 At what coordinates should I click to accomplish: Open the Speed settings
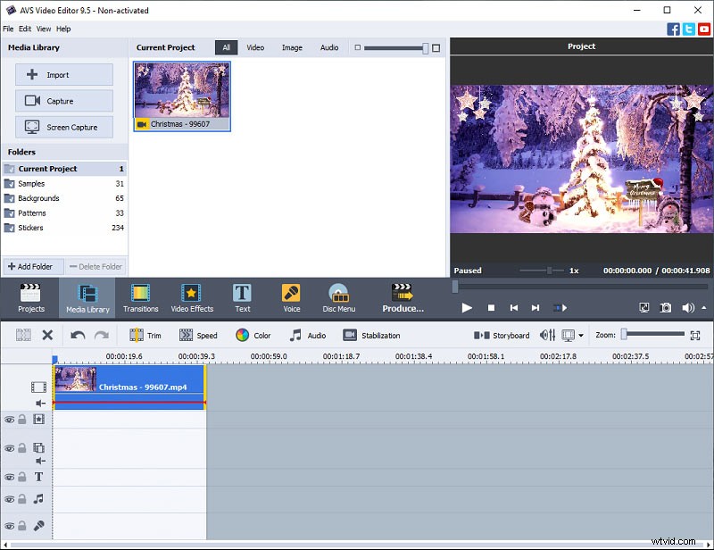(x=198, y=336)
